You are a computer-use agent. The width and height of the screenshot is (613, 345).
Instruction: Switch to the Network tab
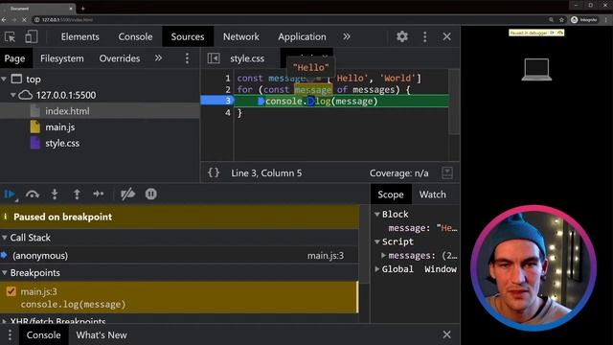click(x=240, y=36)
